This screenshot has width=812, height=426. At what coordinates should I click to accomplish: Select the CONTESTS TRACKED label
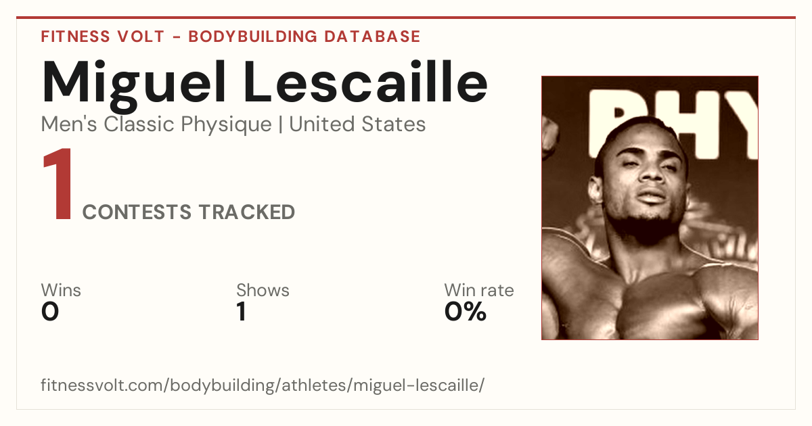click(189, 212)
